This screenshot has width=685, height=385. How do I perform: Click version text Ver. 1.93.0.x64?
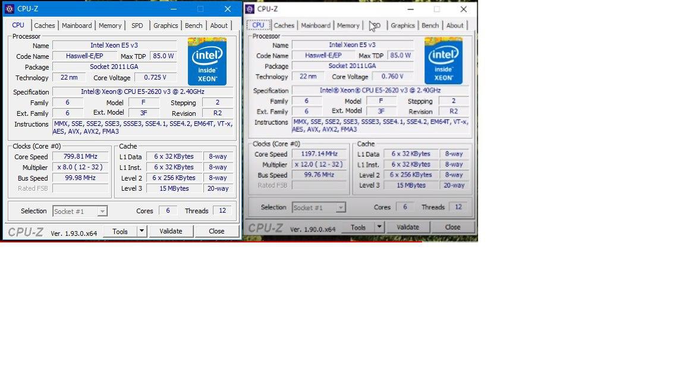74,233
